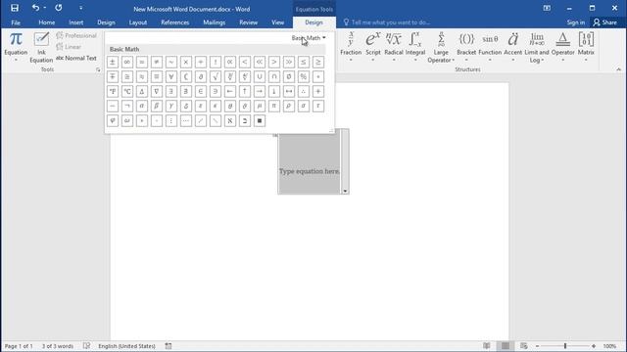Switch to the References tab
Screen dimensions: 627x352
175,22
